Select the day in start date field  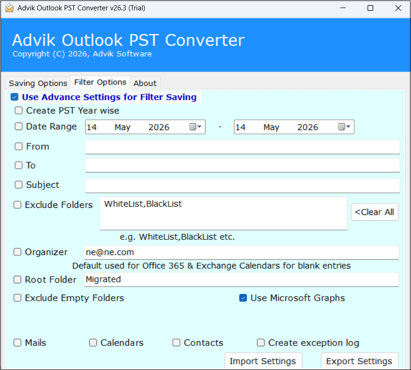coord(92,127)
